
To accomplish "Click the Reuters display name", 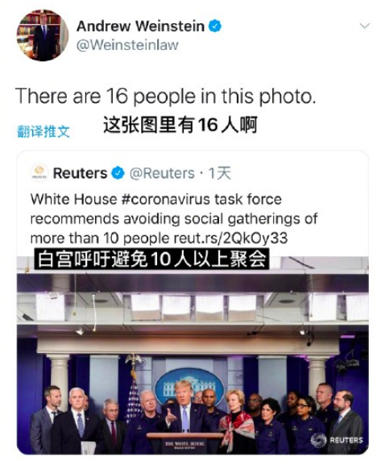I will [x=80, y=173].
